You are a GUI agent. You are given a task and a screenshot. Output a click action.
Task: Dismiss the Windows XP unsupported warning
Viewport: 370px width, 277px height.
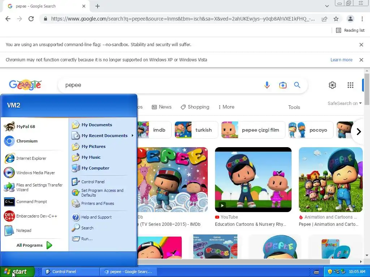pos(361,60)
